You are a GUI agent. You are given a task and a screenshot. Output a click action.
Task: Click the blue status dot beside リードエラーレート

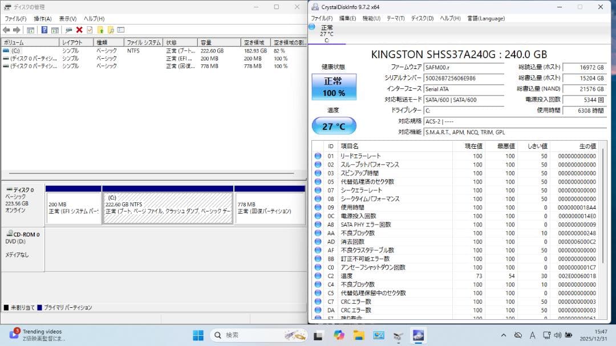(x=318, y=156)
